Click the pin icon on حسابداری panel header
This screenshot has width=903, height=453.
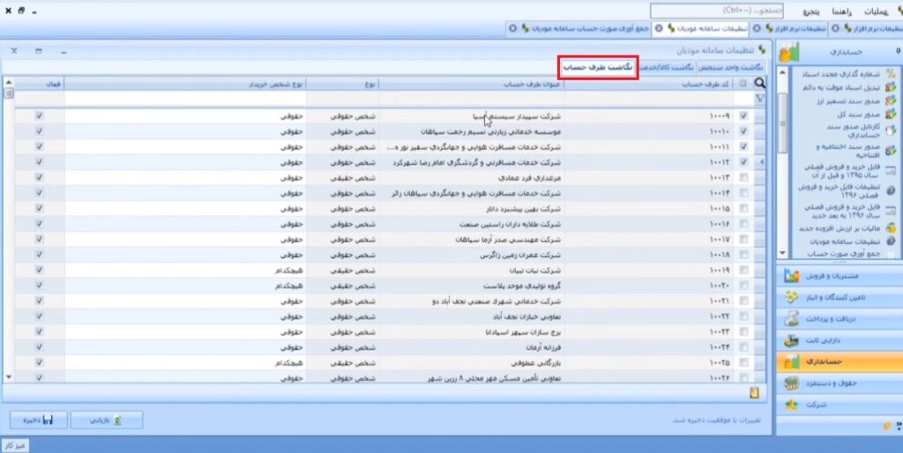point(897,52)
